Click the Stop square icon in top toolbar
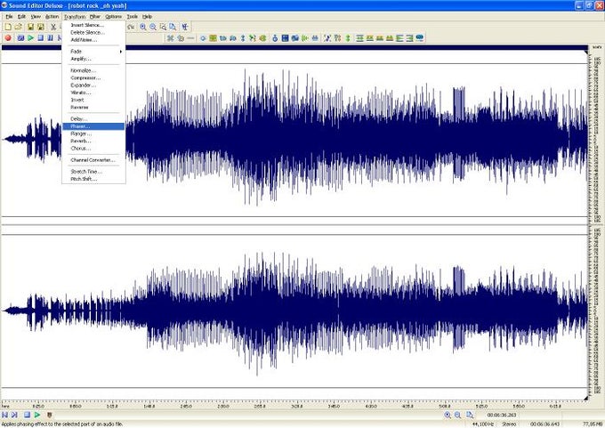Screen dimensions: 605x428 [x=41, y=38]
